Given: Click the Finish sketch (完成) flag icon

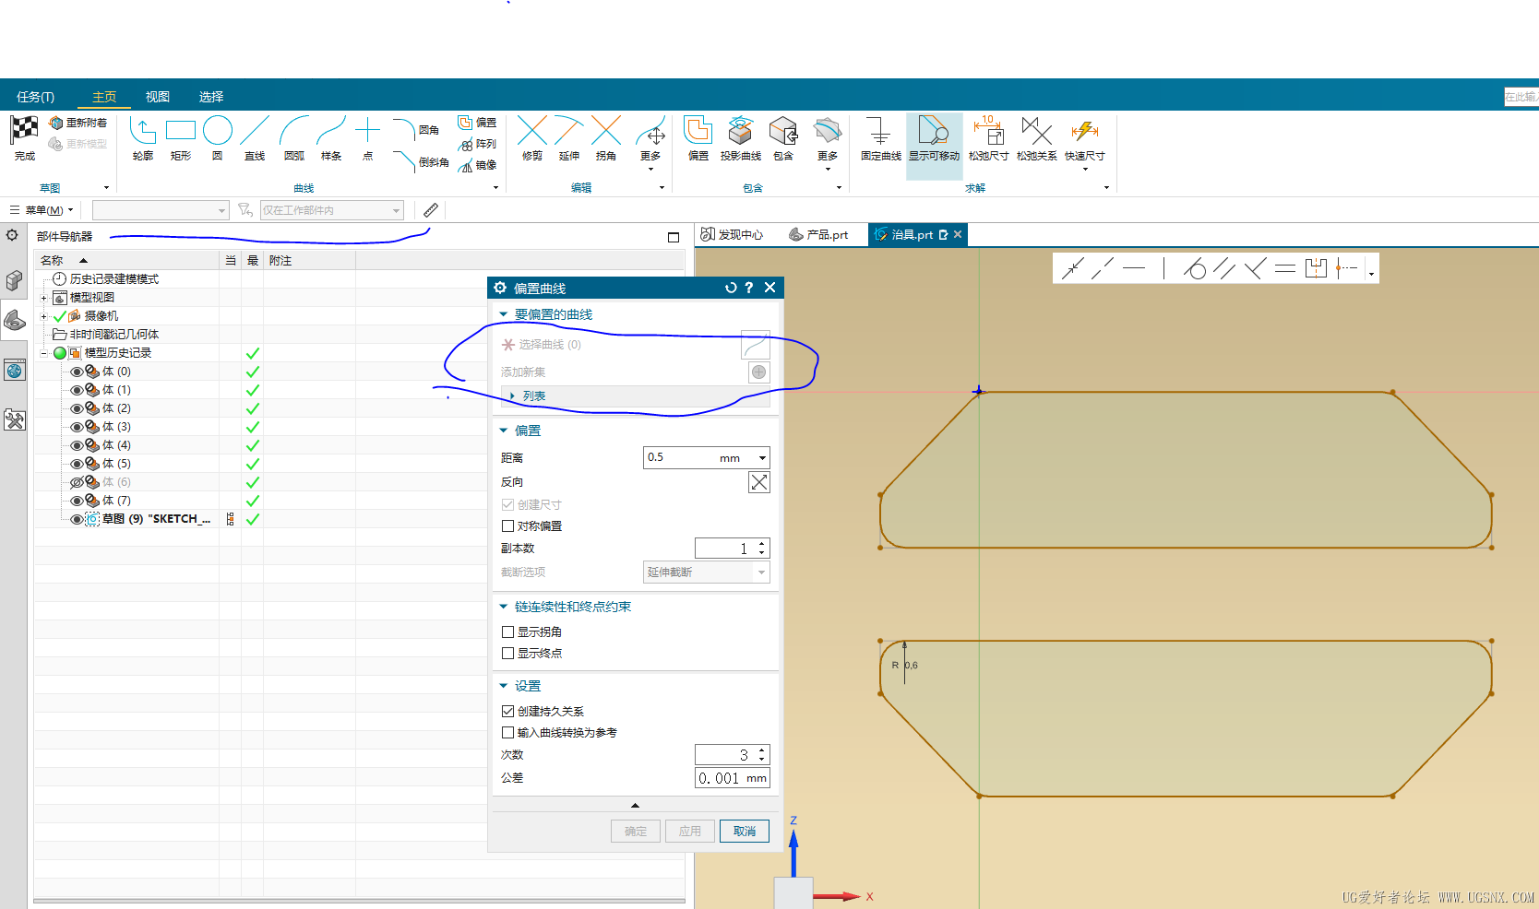Looking at the screenshot, I should (24, 132).
